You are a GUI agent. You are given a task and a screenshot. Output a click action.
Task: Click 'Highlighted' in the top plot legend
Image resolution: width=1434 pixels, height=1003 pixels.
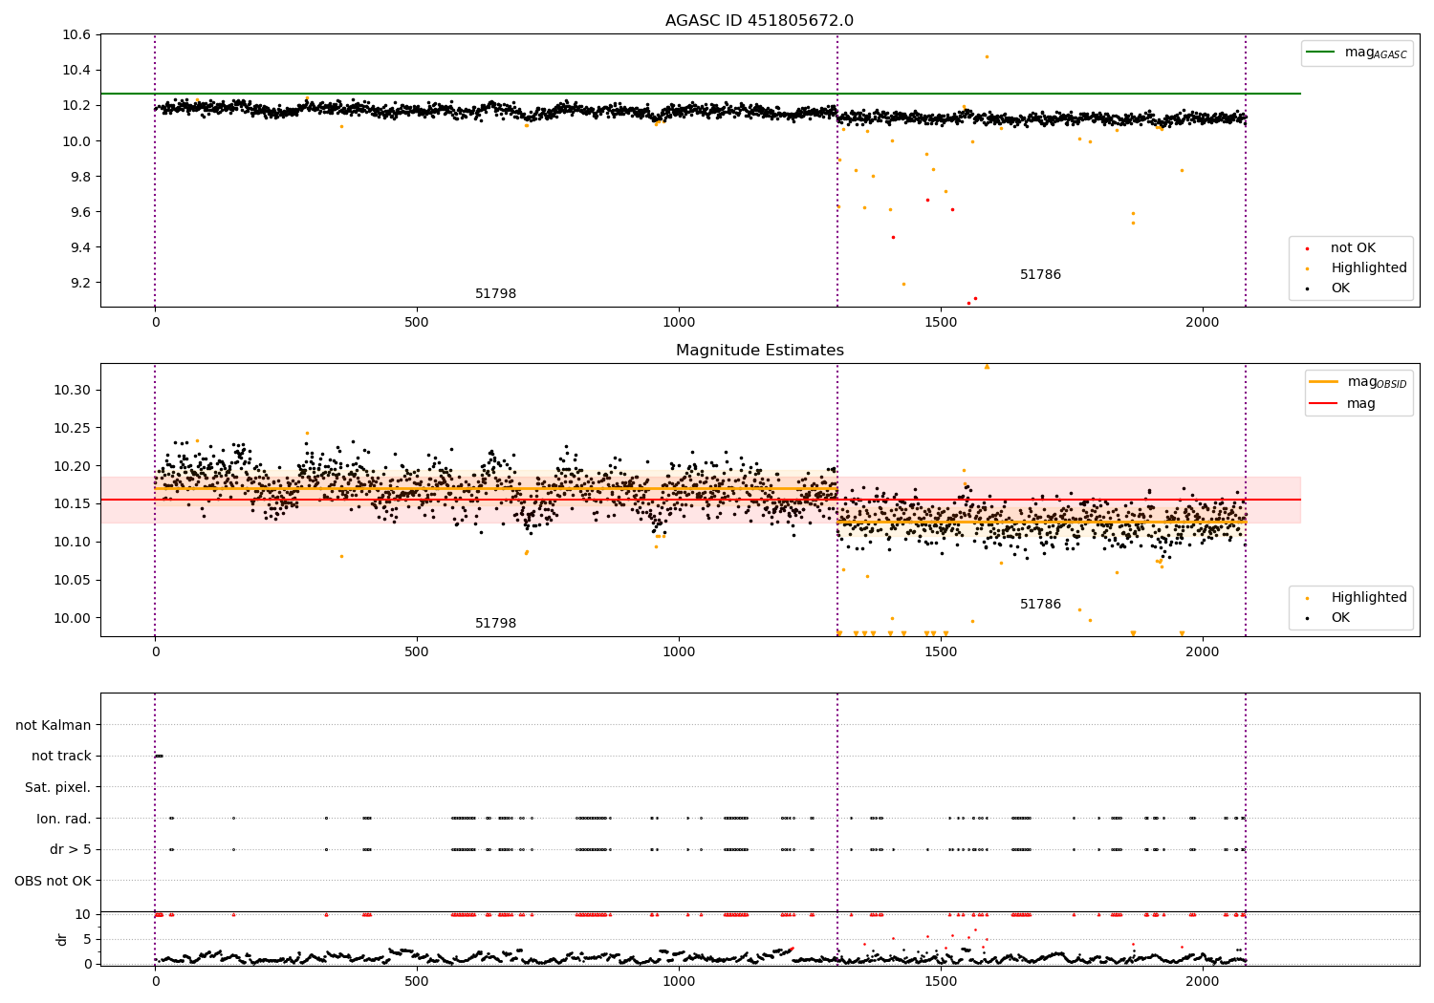[x=1369, y=268]
